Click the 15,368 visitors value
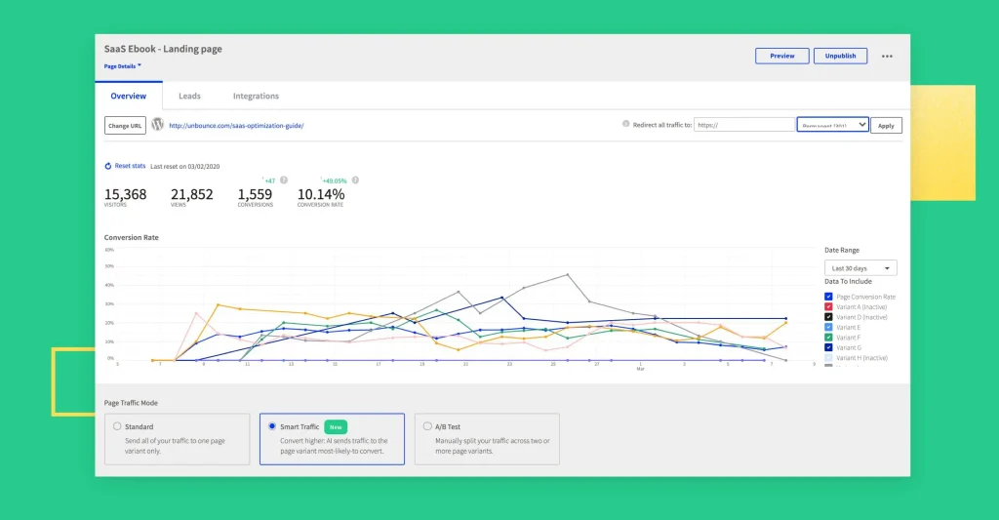999x520 pixels. click(x=126, y=194)
